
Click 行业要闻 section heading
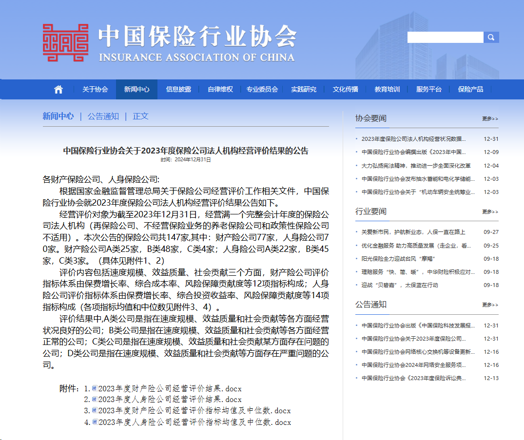pos(370,211)
